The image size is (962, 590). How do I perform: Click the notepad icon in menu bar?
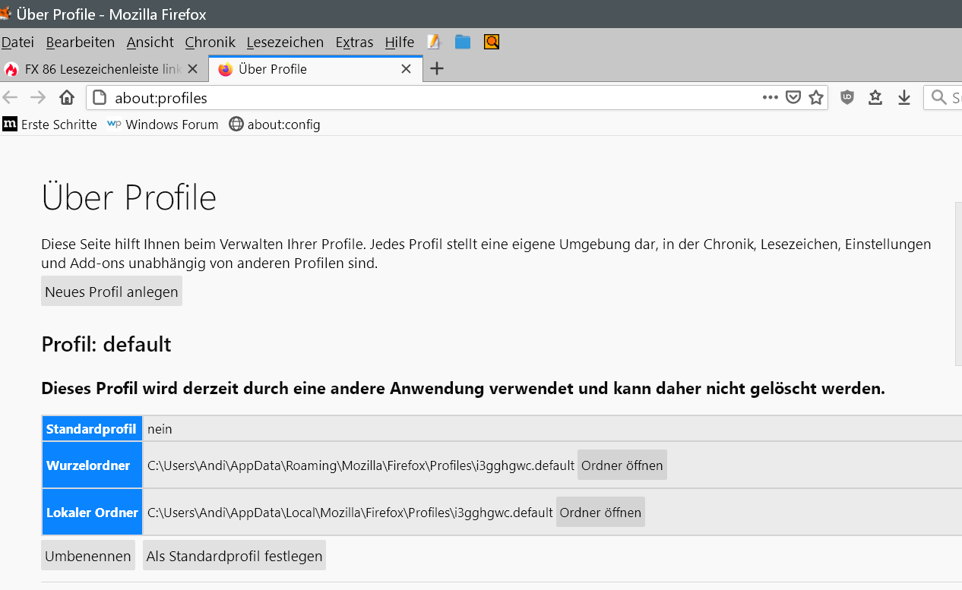[434, 42]
